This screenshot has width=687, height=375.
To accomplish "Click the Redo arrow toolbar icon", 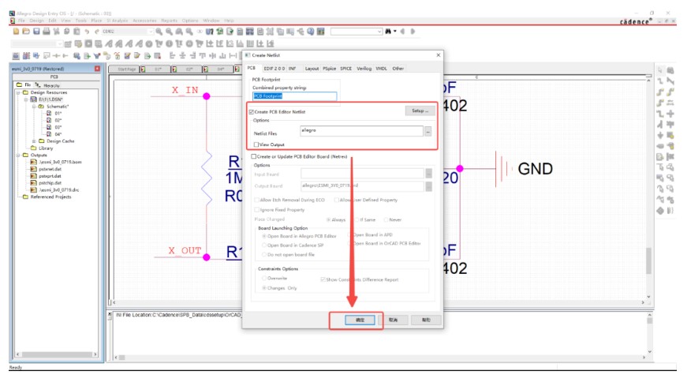I will [x=97, y=31].
